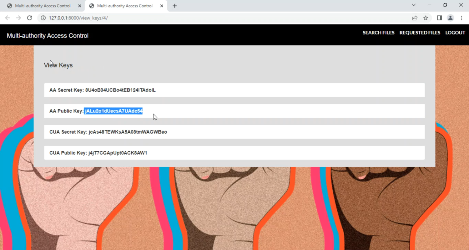
Task: Switch to the first Multi-authority Access Control tab
Action: [x=43, y=6]
